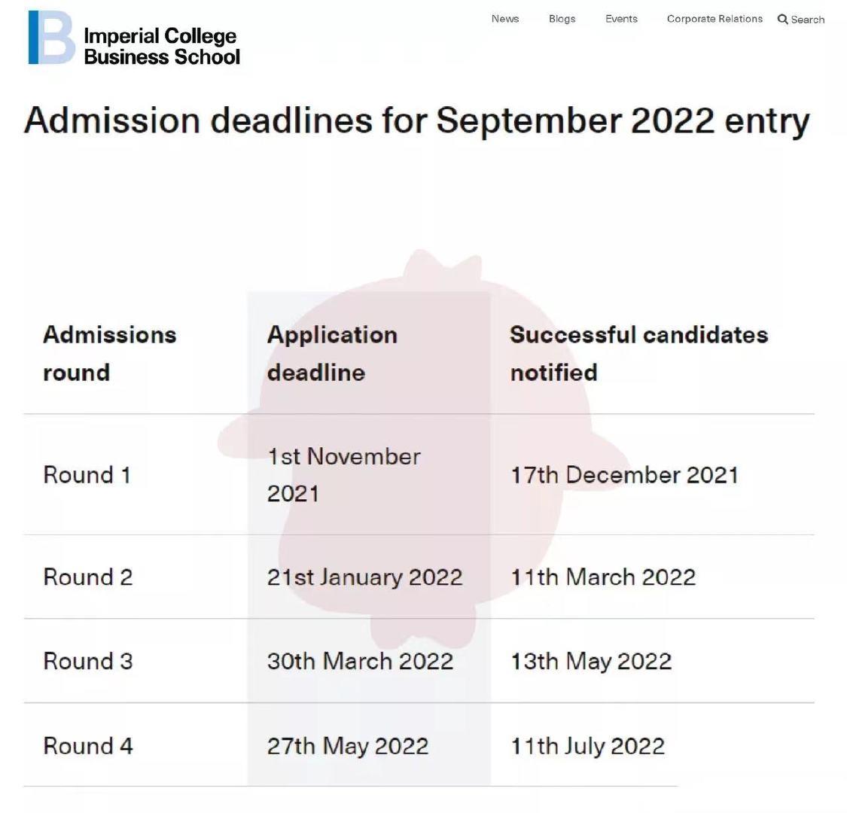Click the Admission deadlines page heading
The width and height of the screenshot is (847, 813).
click(416, 120)
